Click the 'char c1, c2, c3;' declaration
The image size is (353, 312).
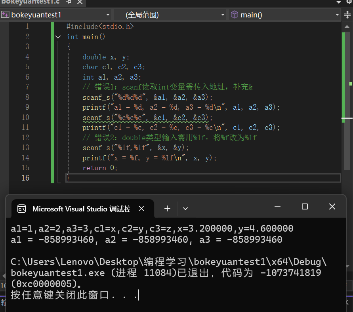tap(114, 67)
